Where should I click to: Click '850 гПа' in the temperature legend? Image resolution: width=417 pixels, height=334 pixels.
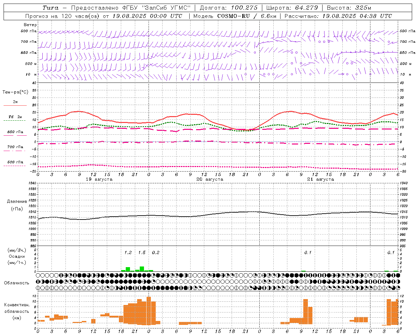(x=15, y=132)
